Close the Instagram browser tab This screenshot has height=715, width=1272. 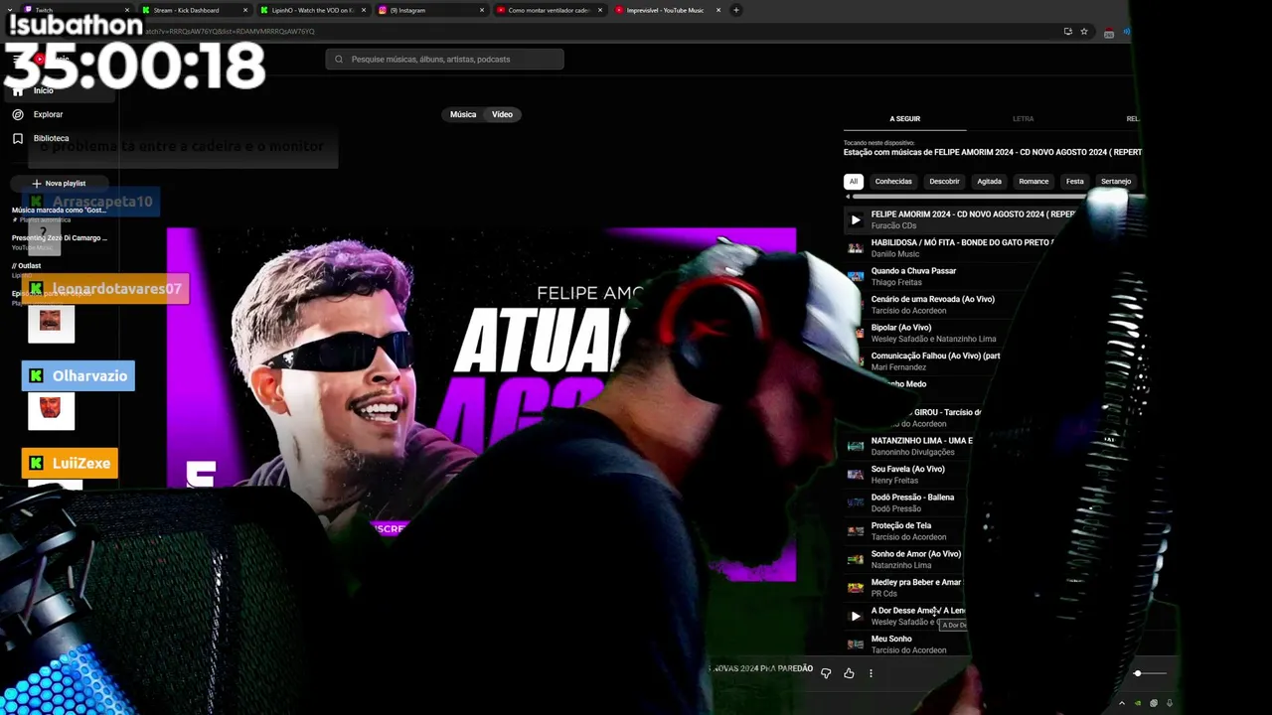(482, 10)
